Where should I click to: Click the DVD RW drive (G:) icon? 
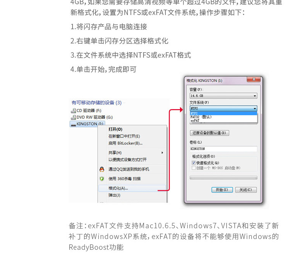point(73,118)
